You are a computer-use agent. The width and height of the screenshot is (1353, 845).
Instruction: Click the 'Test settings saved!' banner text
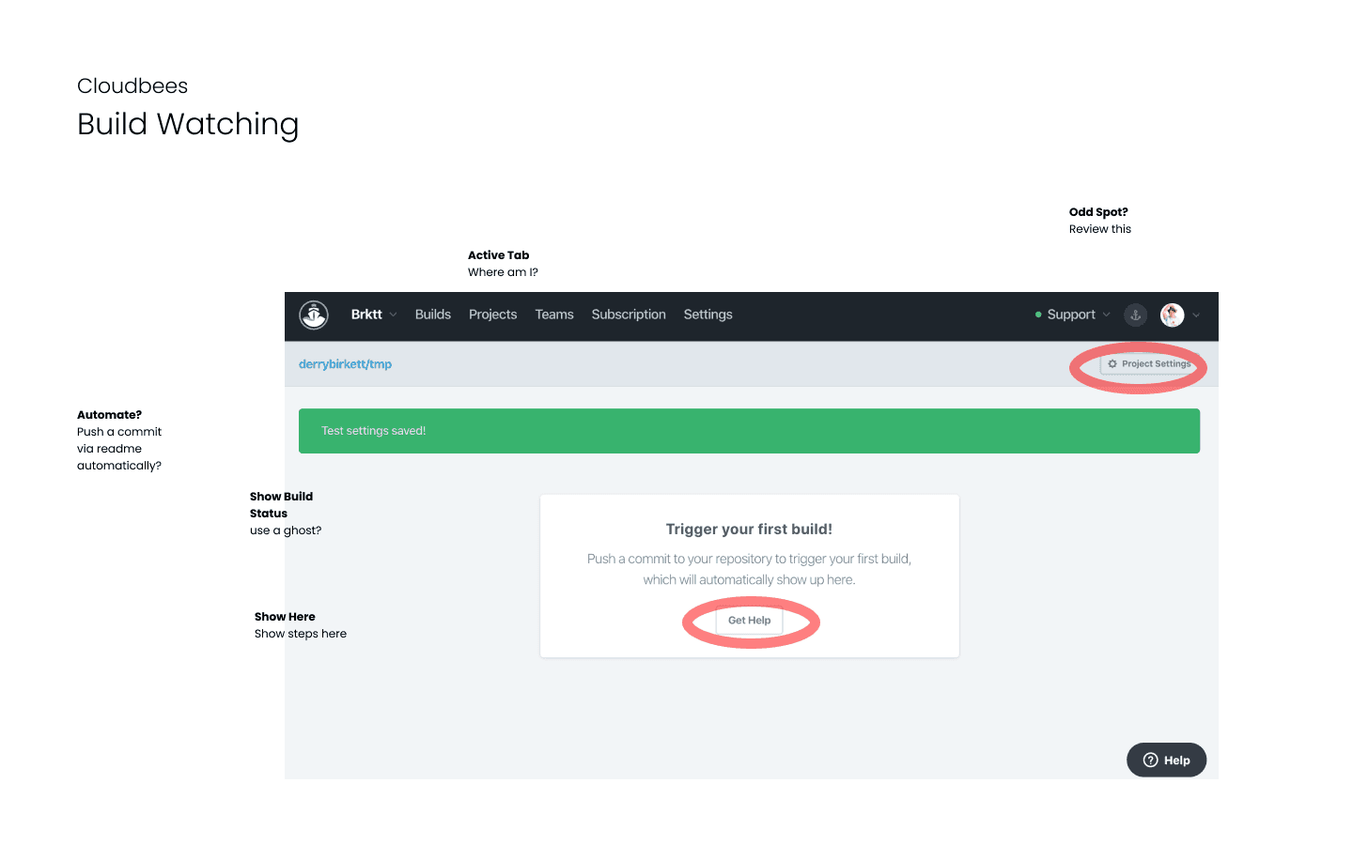pos(374,431)
